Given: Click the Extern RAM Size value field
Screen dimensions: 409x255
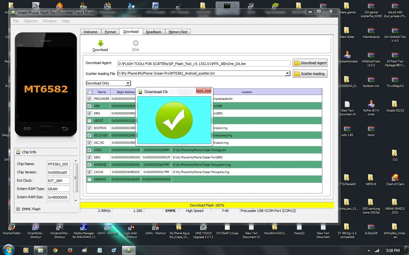Looking at the screenshot, I should [x=58, y=197].
